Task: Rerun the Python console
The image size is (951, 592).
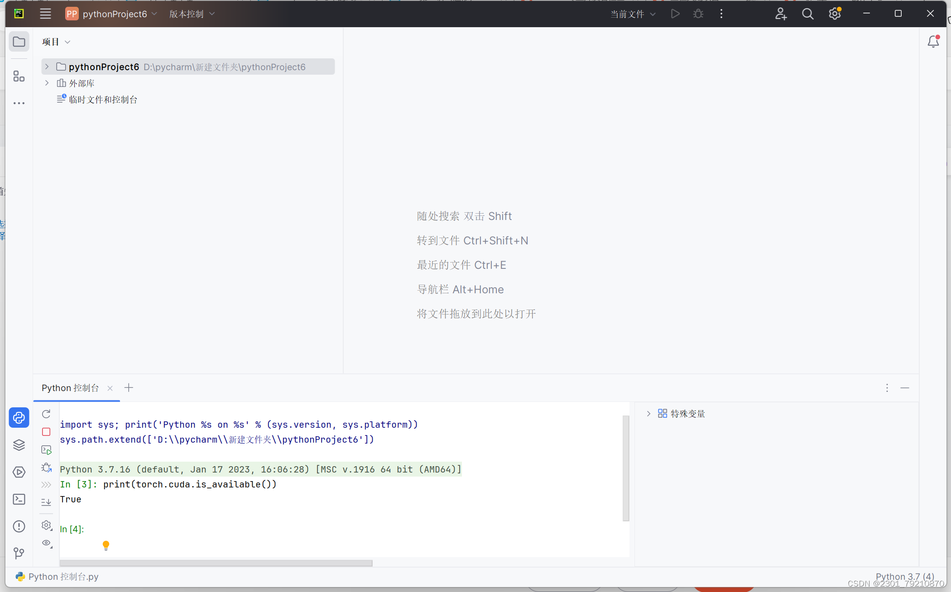Action: (46, 414)
